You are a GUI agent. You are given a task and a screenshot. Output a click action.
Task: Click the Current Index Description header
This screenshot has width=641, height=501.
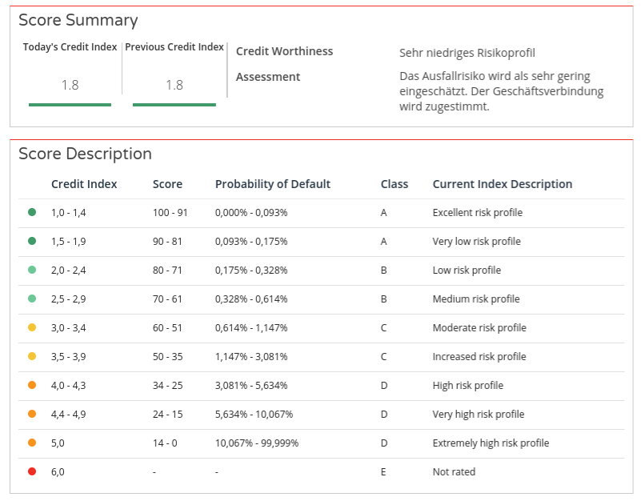[502, 184]
